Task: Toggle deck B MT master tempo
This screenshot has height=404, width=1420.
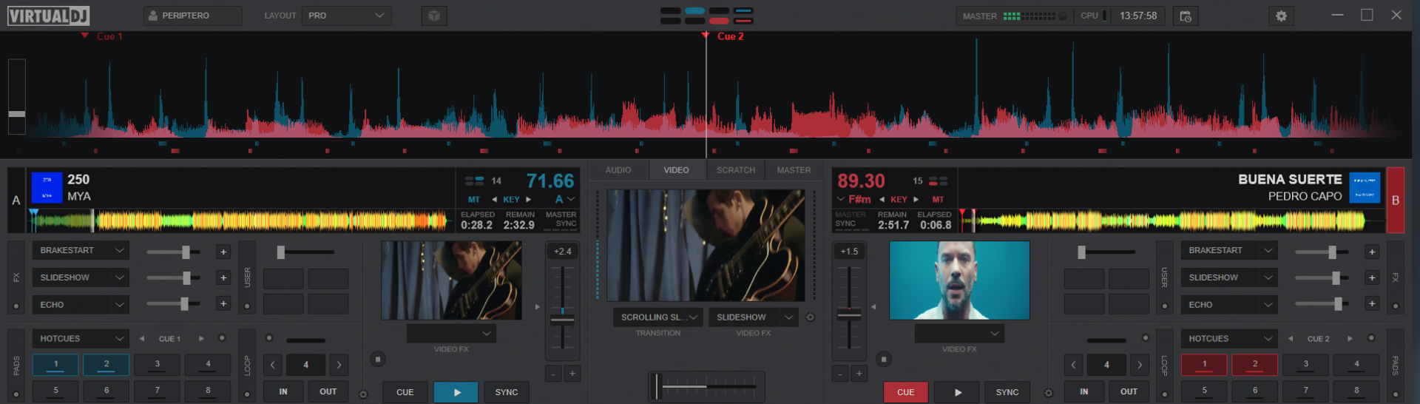Action: point(938,200)
